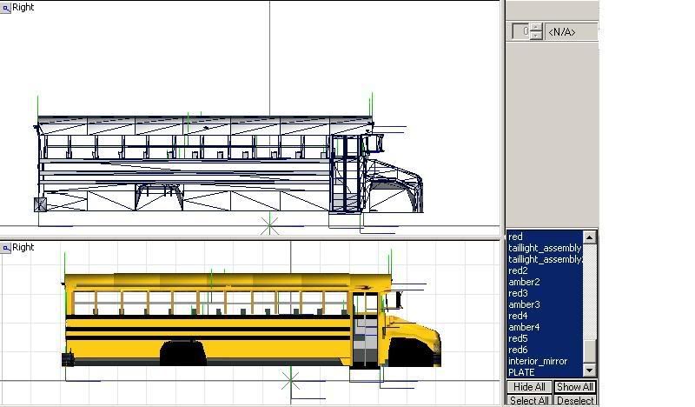The height and width of the screenshot is (407, 695).
Task: Select the 'interior_mirror' object
Action: tap(538, 361)
